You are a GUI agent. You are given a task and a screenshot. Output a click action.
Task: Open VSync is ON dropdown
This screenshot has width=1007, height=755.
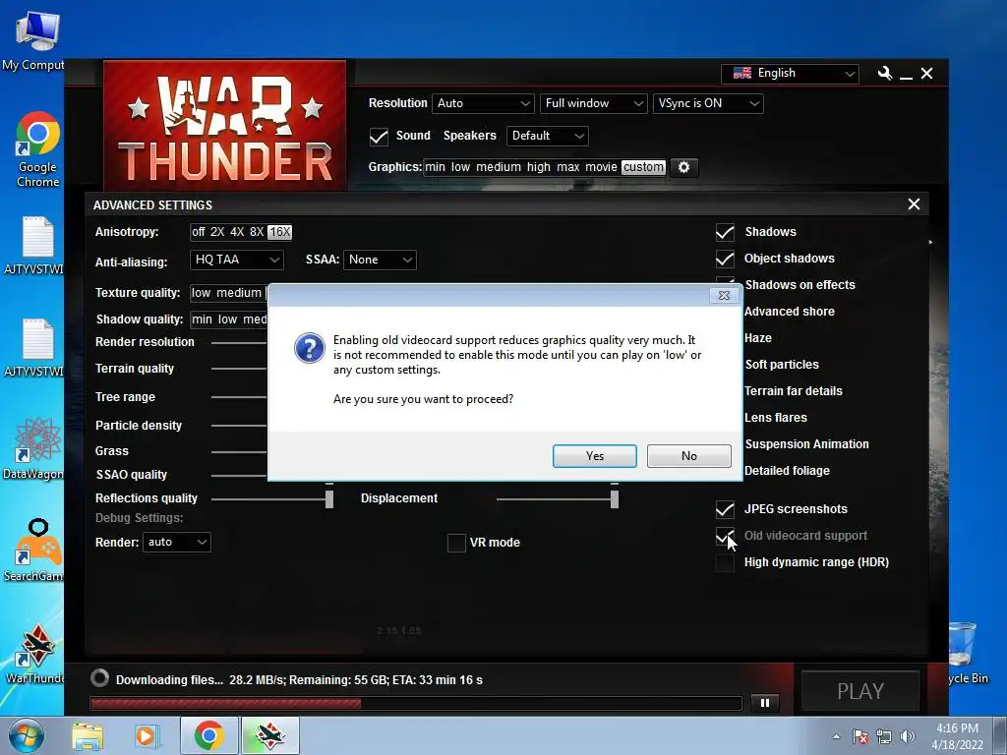pyautogui.click(x=708, y=103)
